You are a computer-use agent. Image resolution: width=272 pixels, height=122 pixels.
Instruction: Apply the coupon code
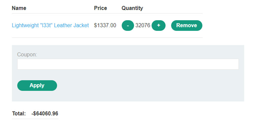(37, 86)
